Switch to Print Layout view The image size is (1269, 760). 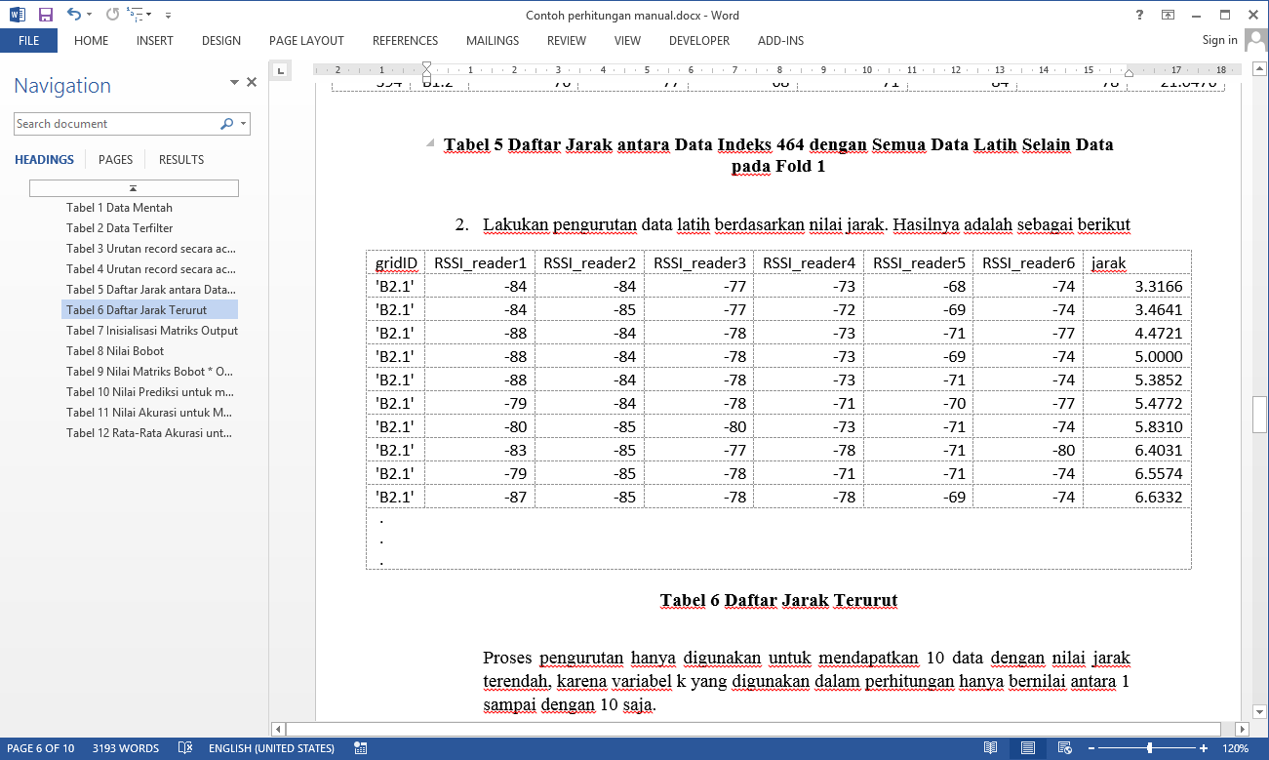[x=1028, y=748]
